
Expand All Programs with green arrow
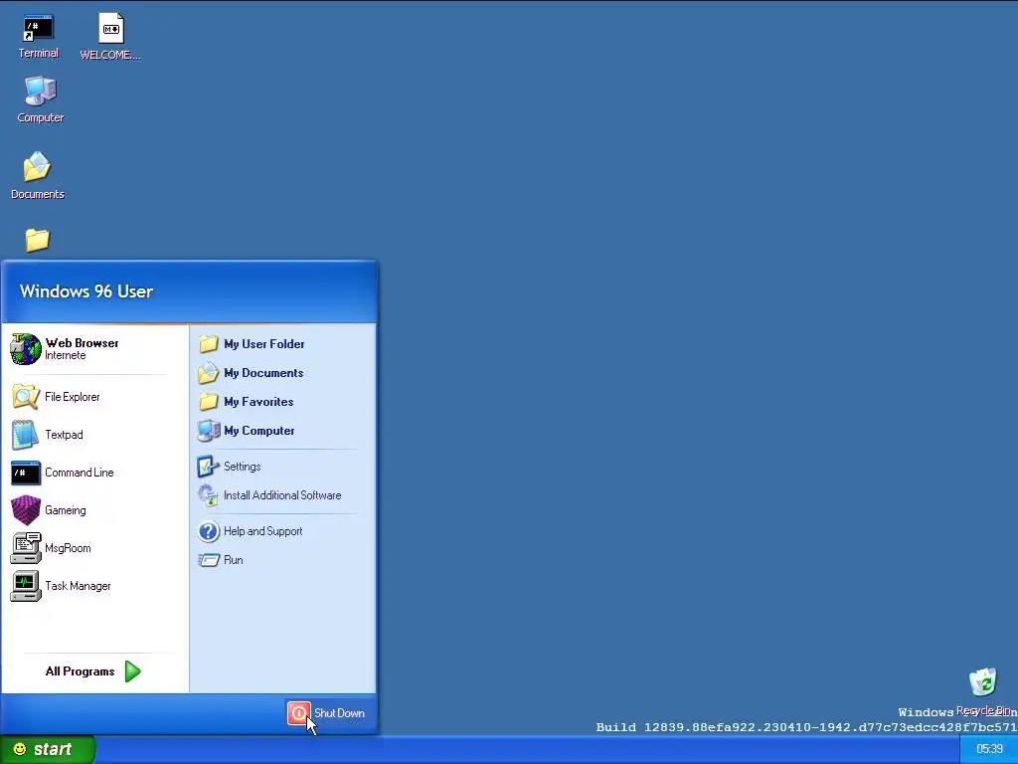[x=133, y=671]
